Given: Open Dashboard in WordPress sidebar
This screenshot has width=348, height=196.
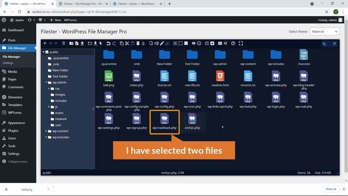Looking at the screenshot, I should pyautogui.click(x=16, y=30).
